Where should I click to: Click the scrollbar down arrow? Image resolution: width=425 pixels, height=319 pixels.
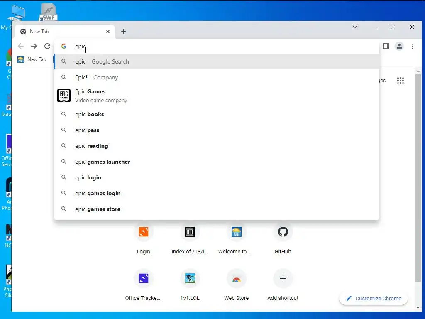[418, 308]
